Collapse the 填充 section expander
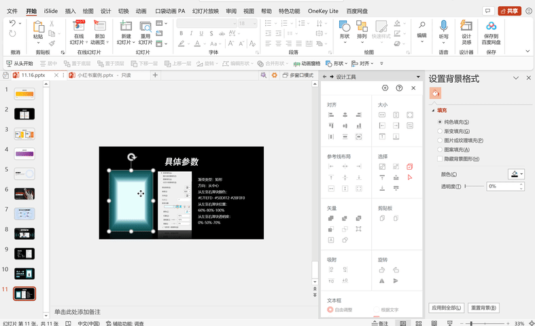This screenshot has width=535, height=326. coord(433,111)
